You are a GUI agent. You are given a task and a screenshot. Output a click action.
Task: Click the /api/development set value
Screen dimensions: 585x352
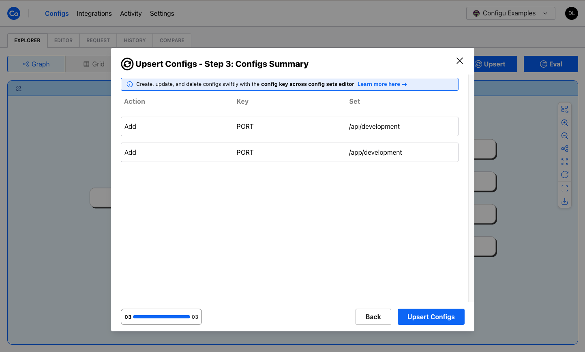click(374, 126)
